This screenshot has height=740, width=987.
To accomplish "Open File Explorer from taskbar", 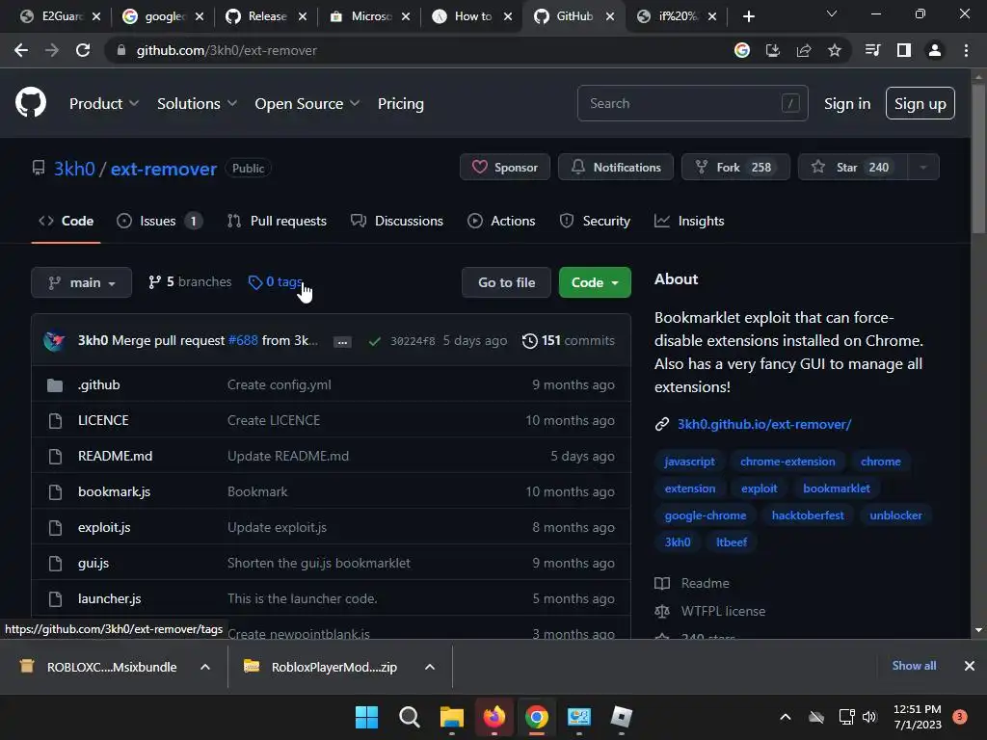I will [x=451, y=717].
